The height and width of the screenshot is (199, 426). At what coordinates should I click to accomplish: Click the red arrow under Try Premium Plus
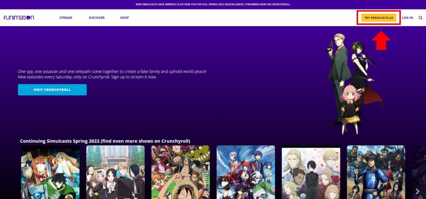click(381, 41)
